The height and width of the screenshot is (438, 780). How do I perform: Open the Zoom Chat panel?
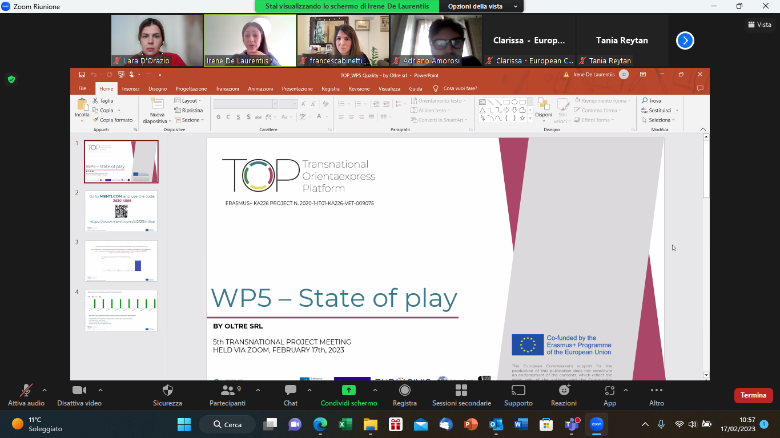291,395
